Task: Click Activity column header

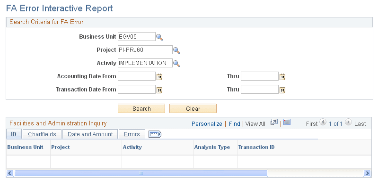Action: 132,147
